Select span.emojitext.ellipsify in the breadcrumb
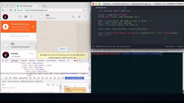 click(x=74, y=78)
